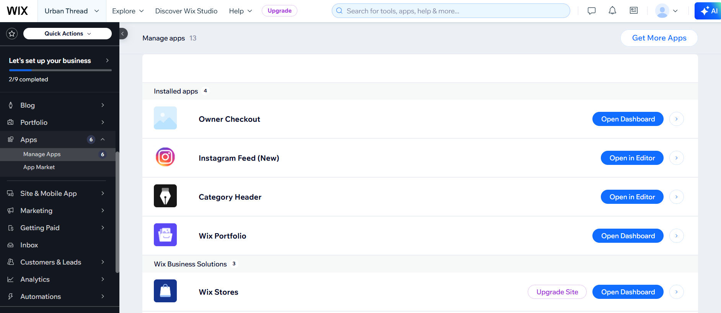
Task: Click the Getting Paid icon
Action: (x=11, y=228)
